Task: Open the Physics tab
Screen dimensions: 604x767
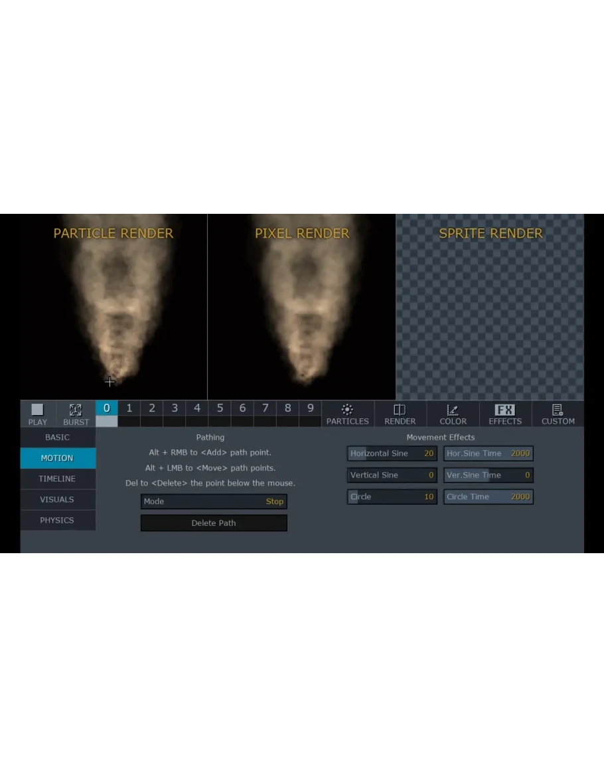Action: [x=57, y=520]
